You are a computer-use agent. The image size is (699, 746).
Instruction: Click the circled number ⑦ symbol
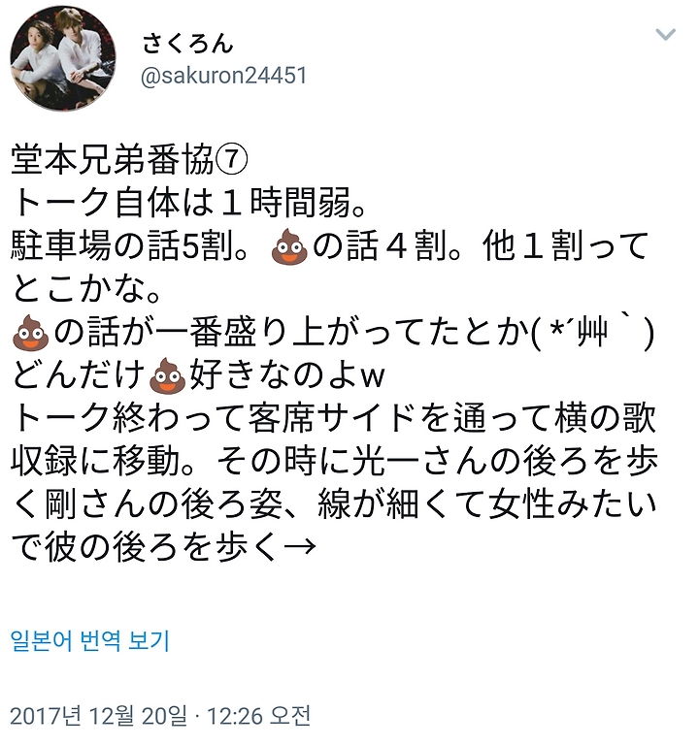click(232, 160)
